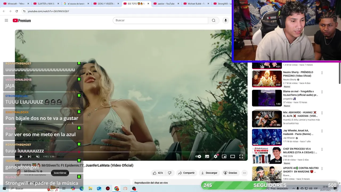Image resolution: width=341 pixels, height=192 pixels.
Task: Like the video with 42 k likes
Action: coord(158,173)
